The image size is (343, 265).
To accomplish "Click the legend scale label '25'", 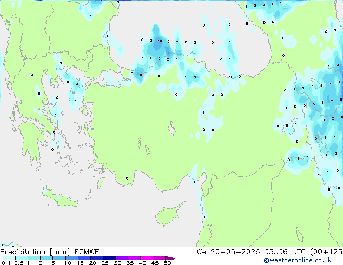I will (105, 263).
